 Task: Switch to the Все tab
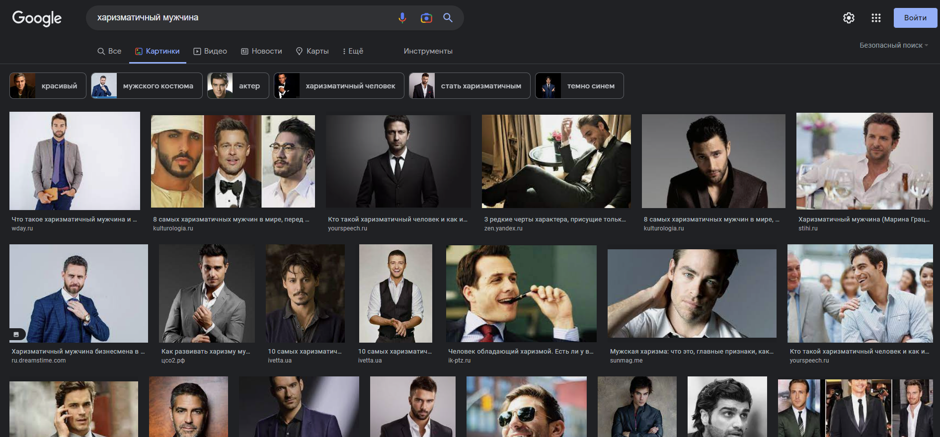point(109,51)
